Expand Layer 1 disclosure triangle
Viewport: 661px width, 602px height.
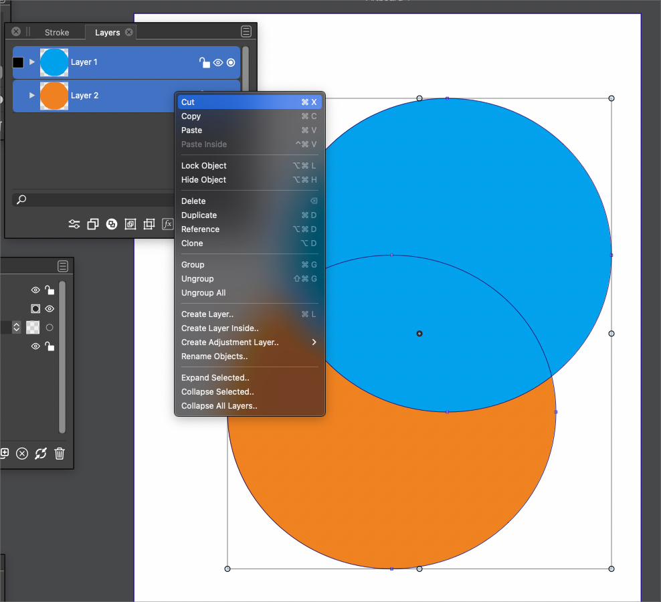pyautogui.click(x=31, y=62)
